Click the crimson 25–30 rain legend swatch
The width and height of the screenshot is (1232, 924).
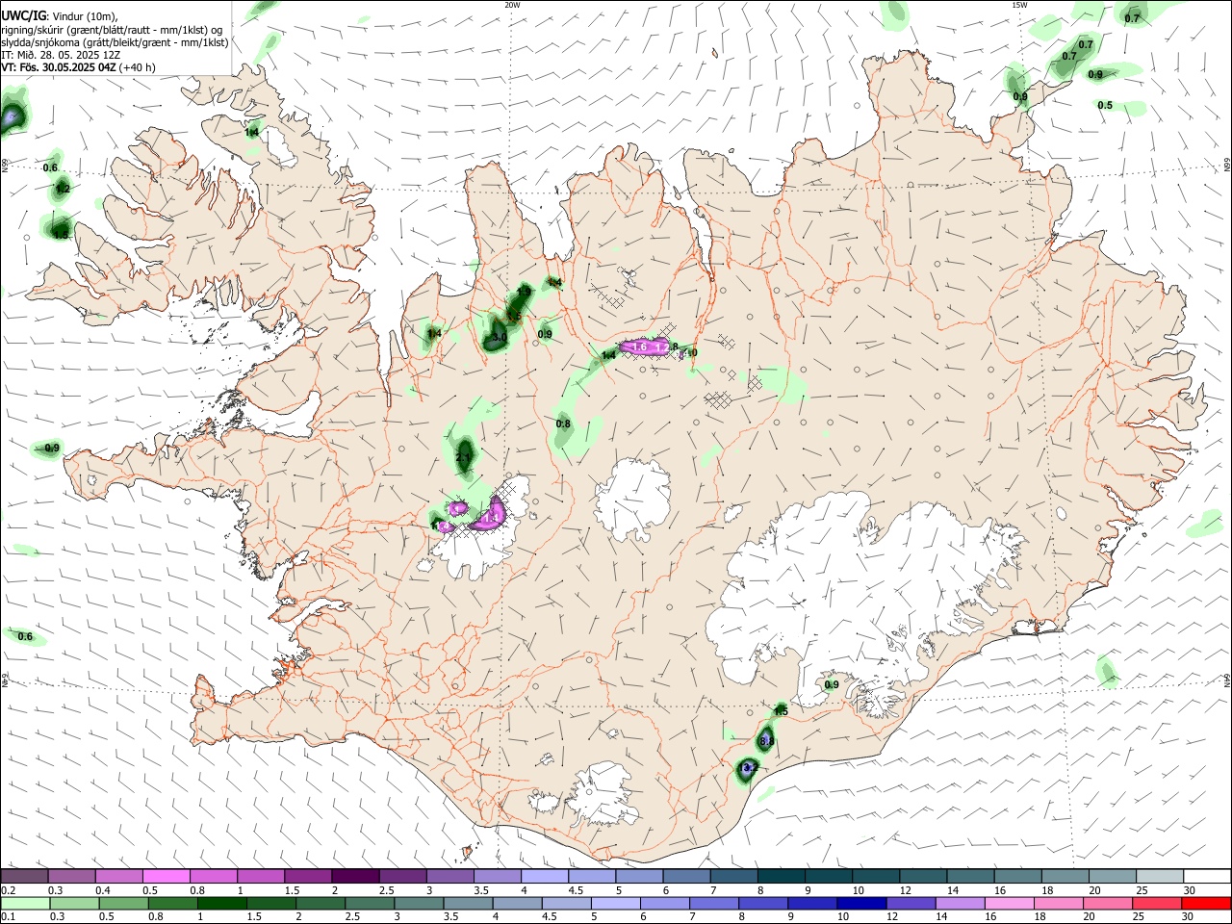pyautogui.click(x=1158, y=903)
